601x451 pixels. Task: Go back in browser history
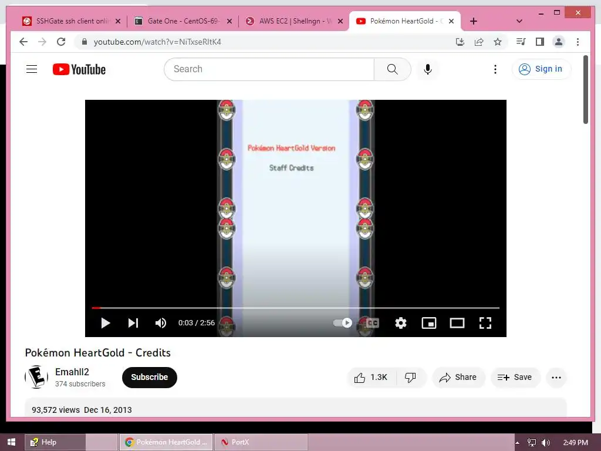pyautogui.click(x=23, y=42)
